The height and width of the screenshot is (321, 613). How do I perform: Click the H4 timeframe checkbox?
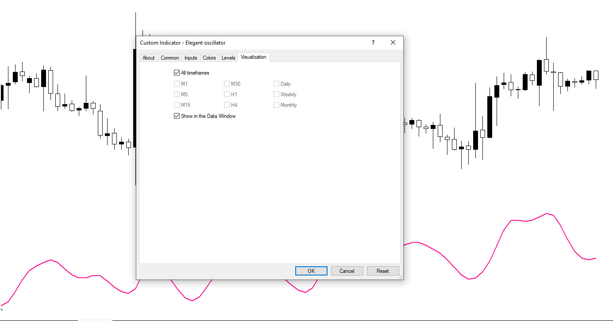pyautogui.click(x=227, y=105)
